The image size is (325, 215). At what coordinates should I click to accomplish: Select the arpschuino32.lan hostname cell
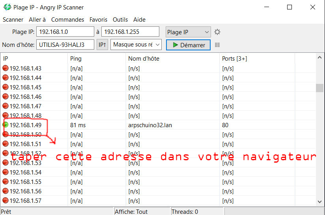click(150, 125)
